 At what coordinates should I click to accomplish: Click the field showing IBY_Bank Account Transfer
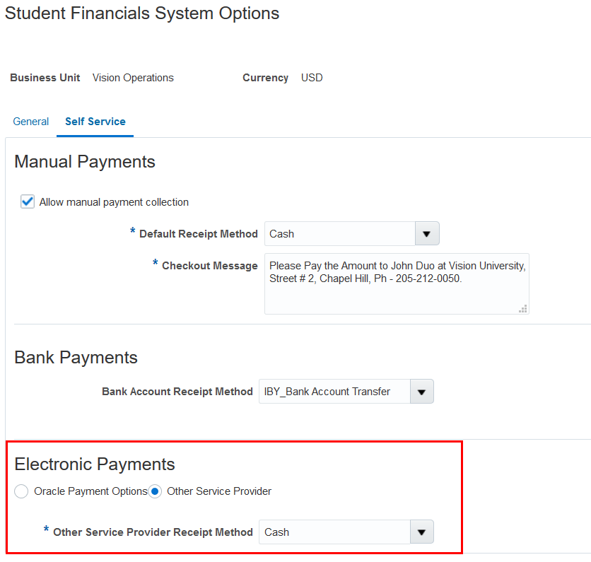click(332, 391)
